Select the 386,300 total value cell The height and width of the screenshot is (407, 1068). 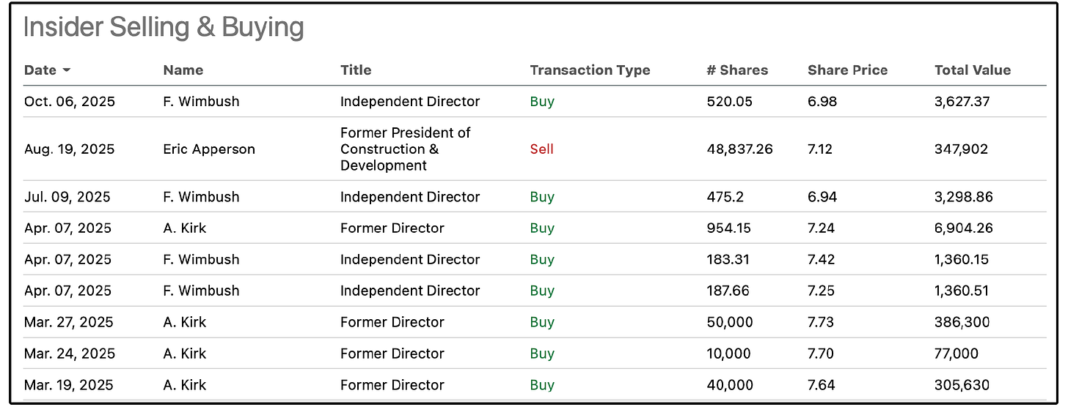[962, 322]
